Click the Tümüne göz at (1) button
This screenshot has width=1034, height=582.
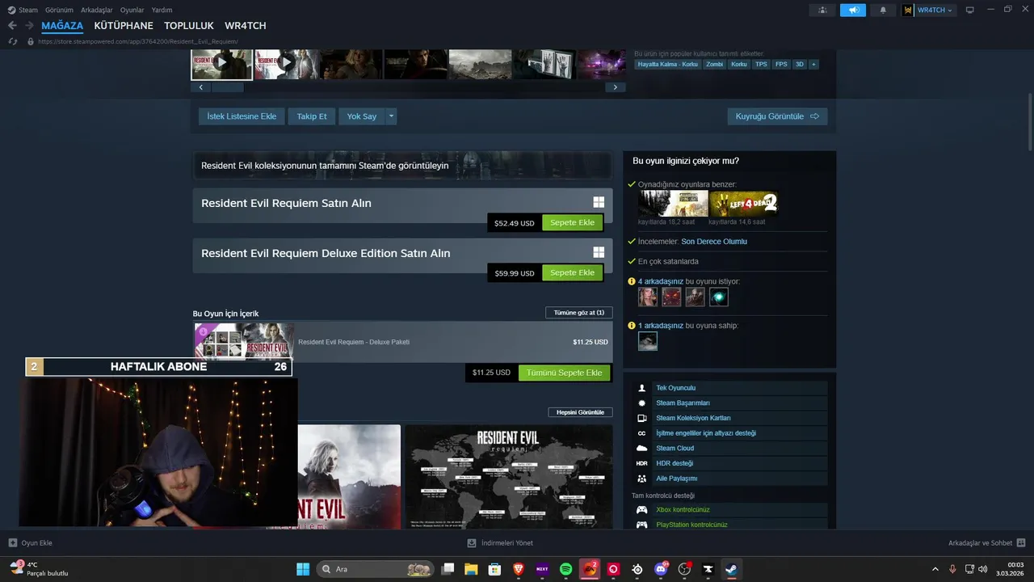tap(579, 312)
